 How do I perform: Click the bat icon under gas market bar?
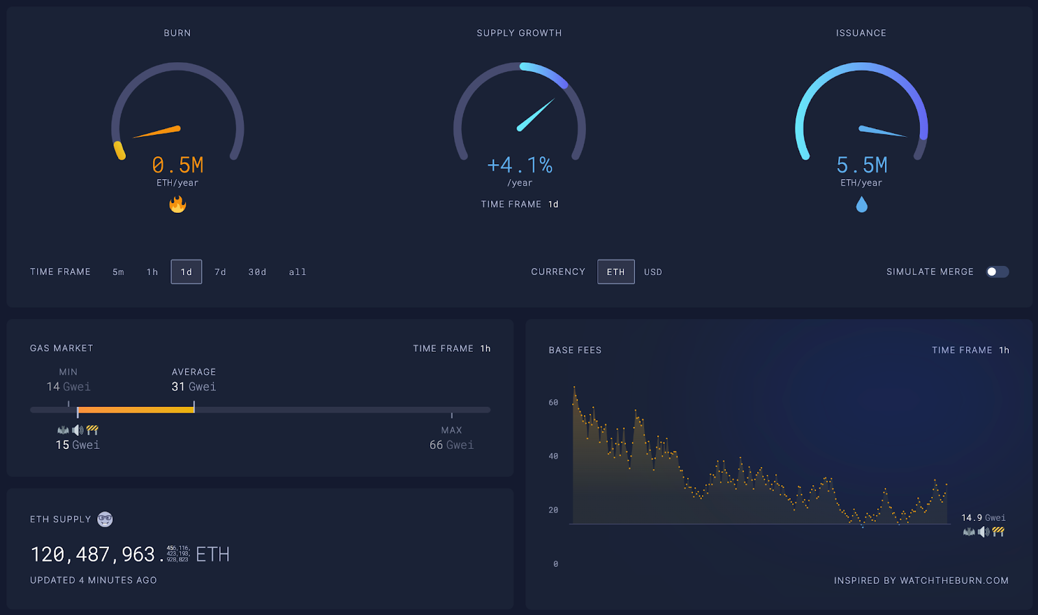coord(63,430)
